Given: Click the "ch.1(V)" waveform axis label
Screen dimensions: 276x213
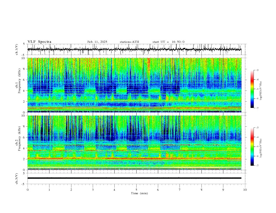Looking at the screenshot, I should 17,49.
